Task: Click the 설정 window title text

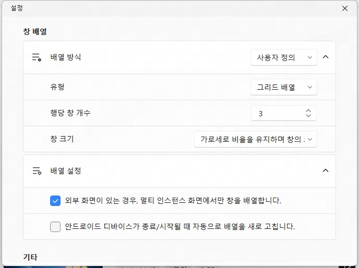Action: coord(17,8)
